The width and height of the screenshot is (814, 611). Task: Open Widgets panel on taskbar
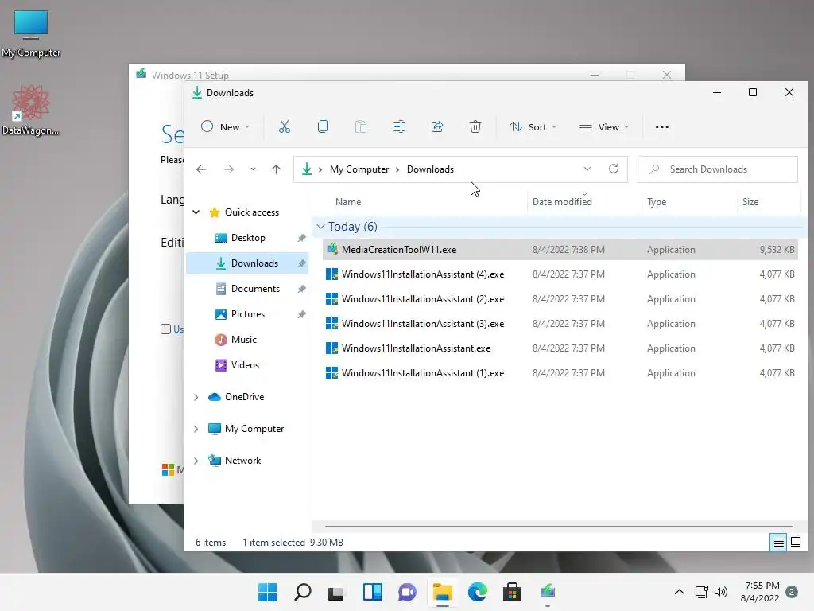point(372,592)
